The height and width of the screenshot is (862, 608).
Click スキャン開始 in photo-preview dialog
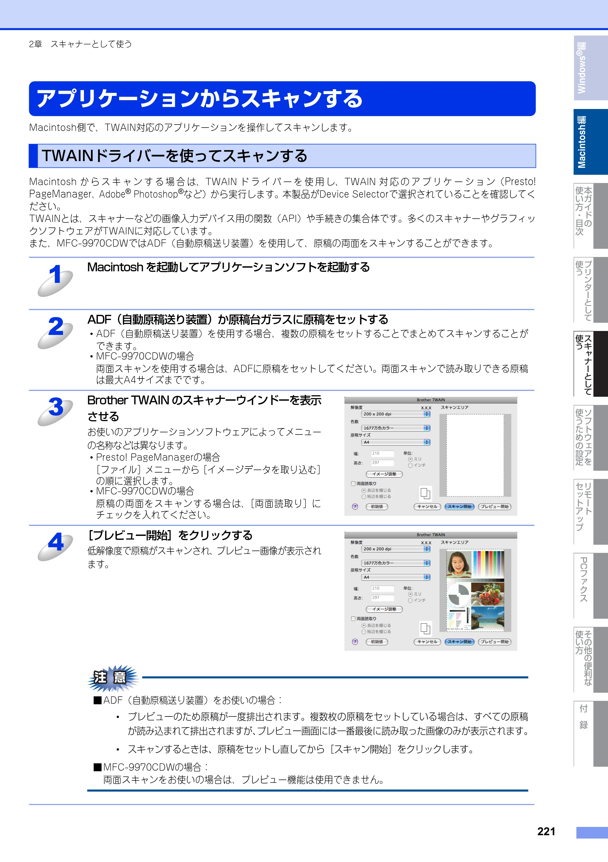pos(460,642)
